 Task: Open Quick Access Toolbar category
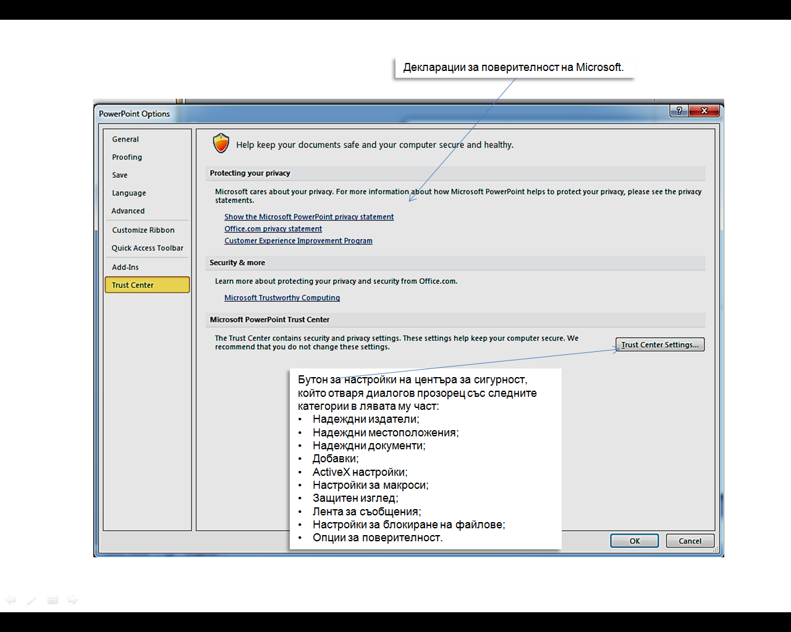coord(147,248)
